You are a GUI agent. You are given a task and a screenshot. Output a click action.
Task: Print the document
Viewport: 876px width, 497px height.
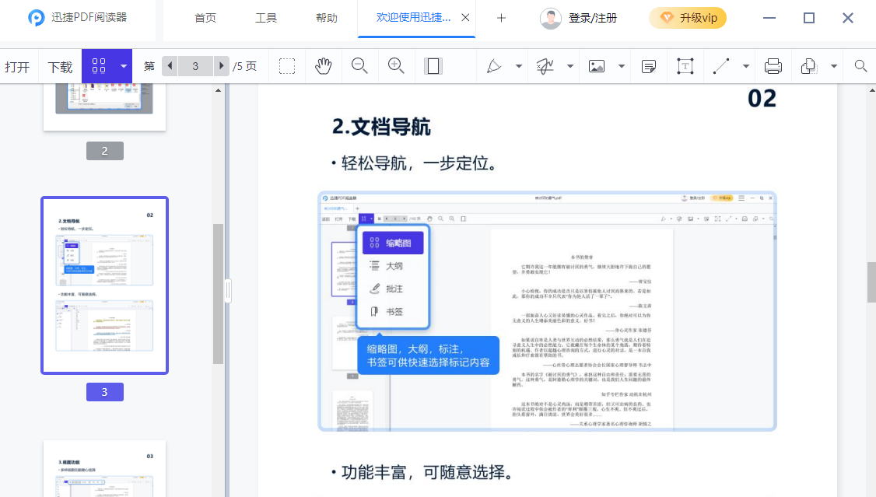(773, 66)
